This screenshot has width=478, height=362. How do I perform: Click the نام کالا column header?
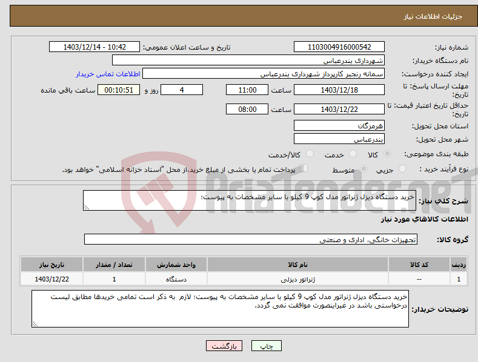[x=297, y=265]
